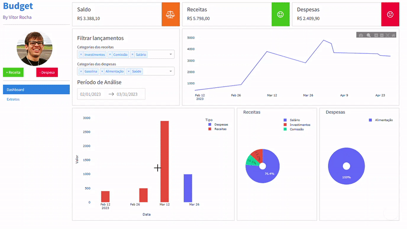Click the Saldo value R$ 3.388,10
The image size is (407, 229).
click(89, 19)
